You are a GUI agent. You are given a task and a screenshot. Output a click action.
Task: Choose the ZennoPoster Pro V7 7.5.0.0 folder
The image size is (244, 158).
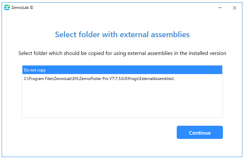tap(99, 79)
